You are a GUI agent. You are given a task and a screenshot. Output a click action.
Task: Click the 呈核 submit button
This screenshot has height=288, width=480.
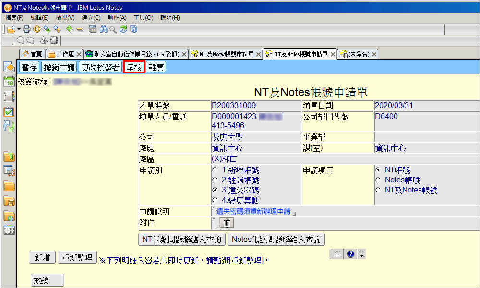point(134,67)
